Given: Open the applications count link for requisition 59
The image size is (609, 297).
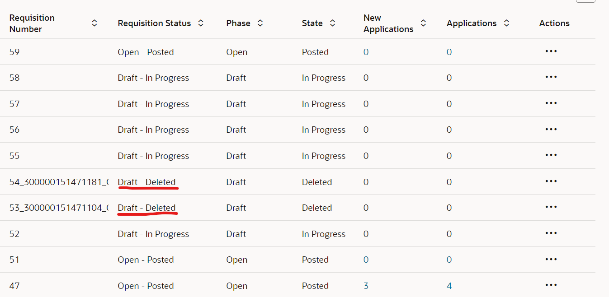Looking at the screenshot, I should pos(448,51).
